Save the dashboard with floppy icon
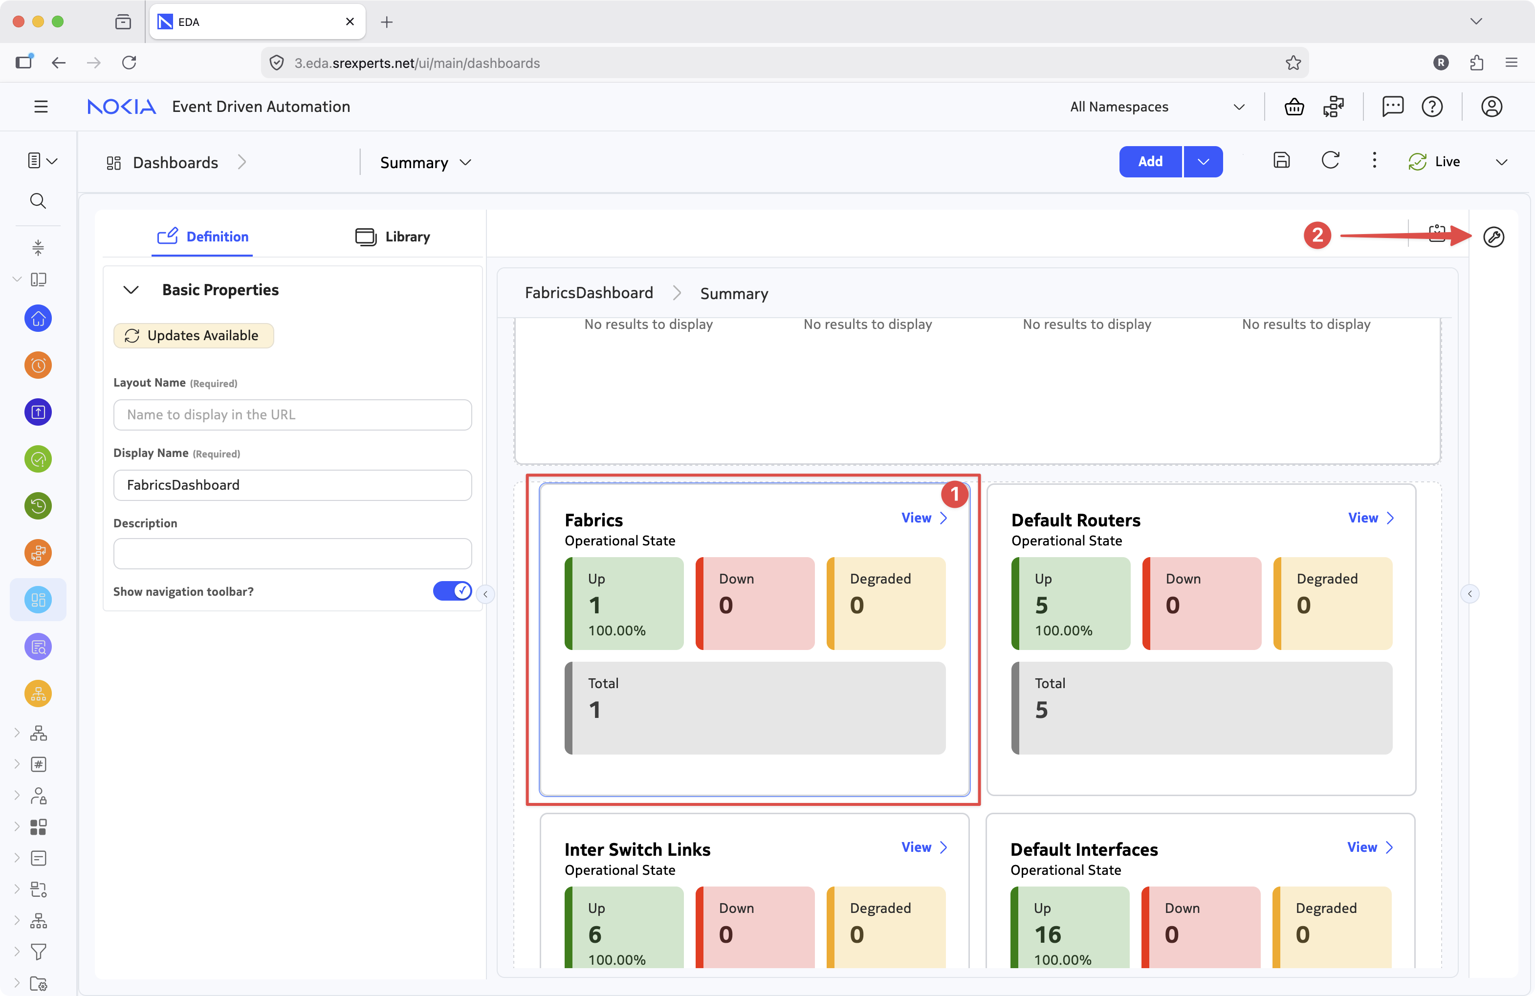Image resolution: width=1535 pixels, height=996 pixels. [1282, 160]
